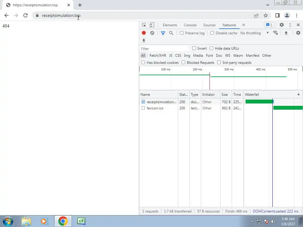Filter requests by JS
The image size is (303, 227).
coord(170,56)
